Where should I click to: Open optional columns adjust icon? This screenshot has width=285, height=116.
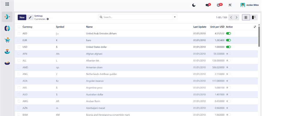pos(255,27)
